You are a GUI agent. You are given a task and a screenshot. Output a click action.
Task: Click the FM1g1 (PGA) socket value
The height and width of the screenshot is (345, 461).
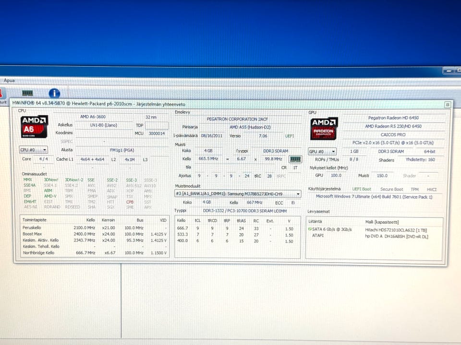coord(121,150)
